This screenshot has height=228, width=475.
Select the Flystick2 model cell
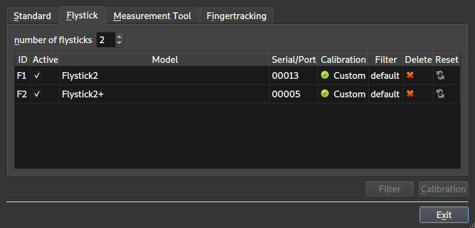click(164, 76)
